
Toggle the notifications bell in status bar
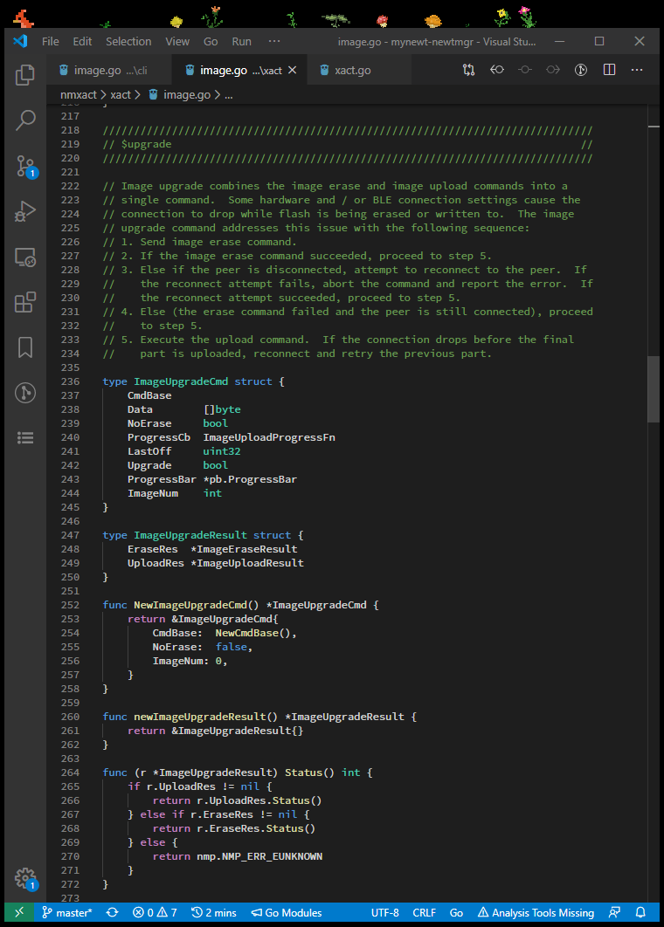pos(640,912)
